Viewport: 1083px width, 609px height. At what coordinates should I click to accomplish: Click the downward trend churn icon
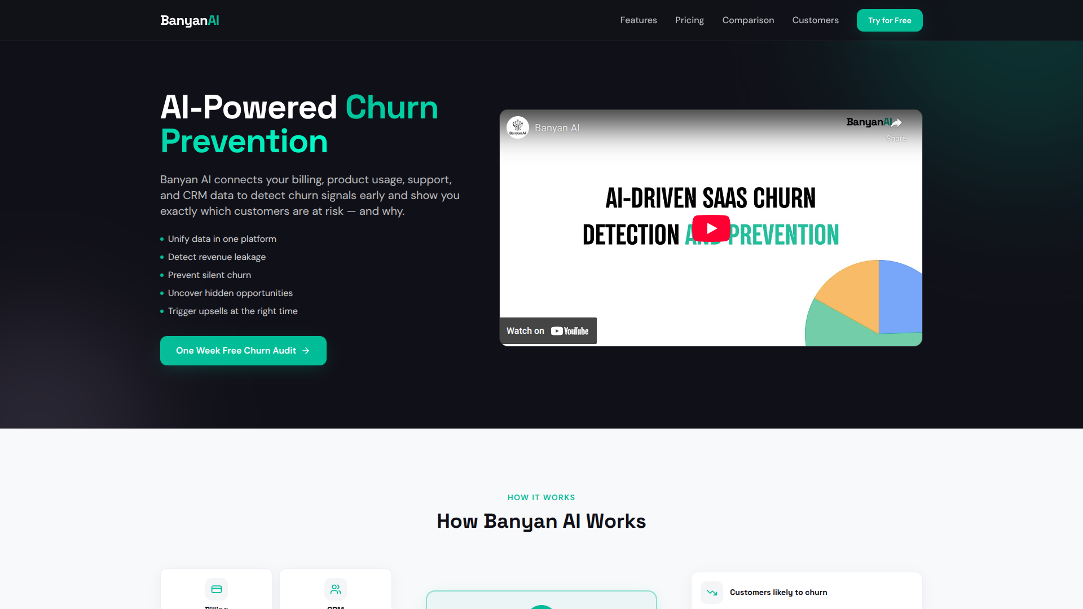712,593
